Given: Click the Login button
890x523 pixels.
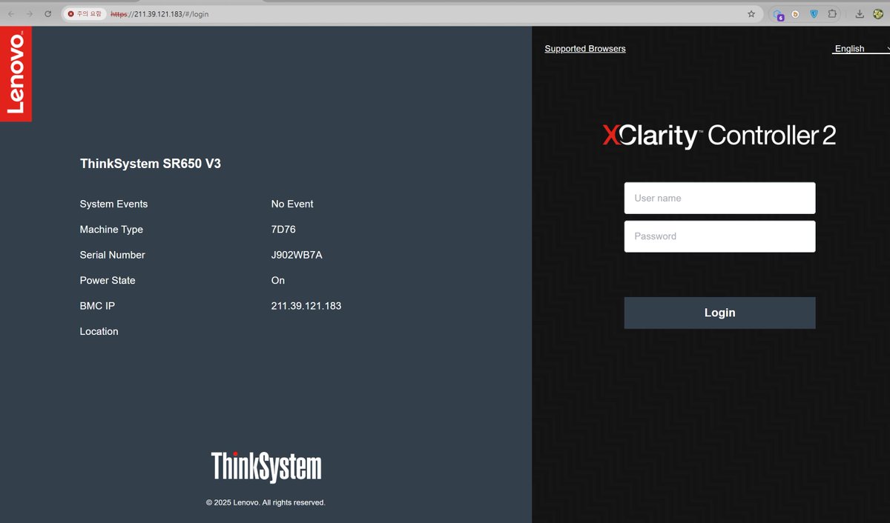Looking at the screenshot, I should coord(719,313).
